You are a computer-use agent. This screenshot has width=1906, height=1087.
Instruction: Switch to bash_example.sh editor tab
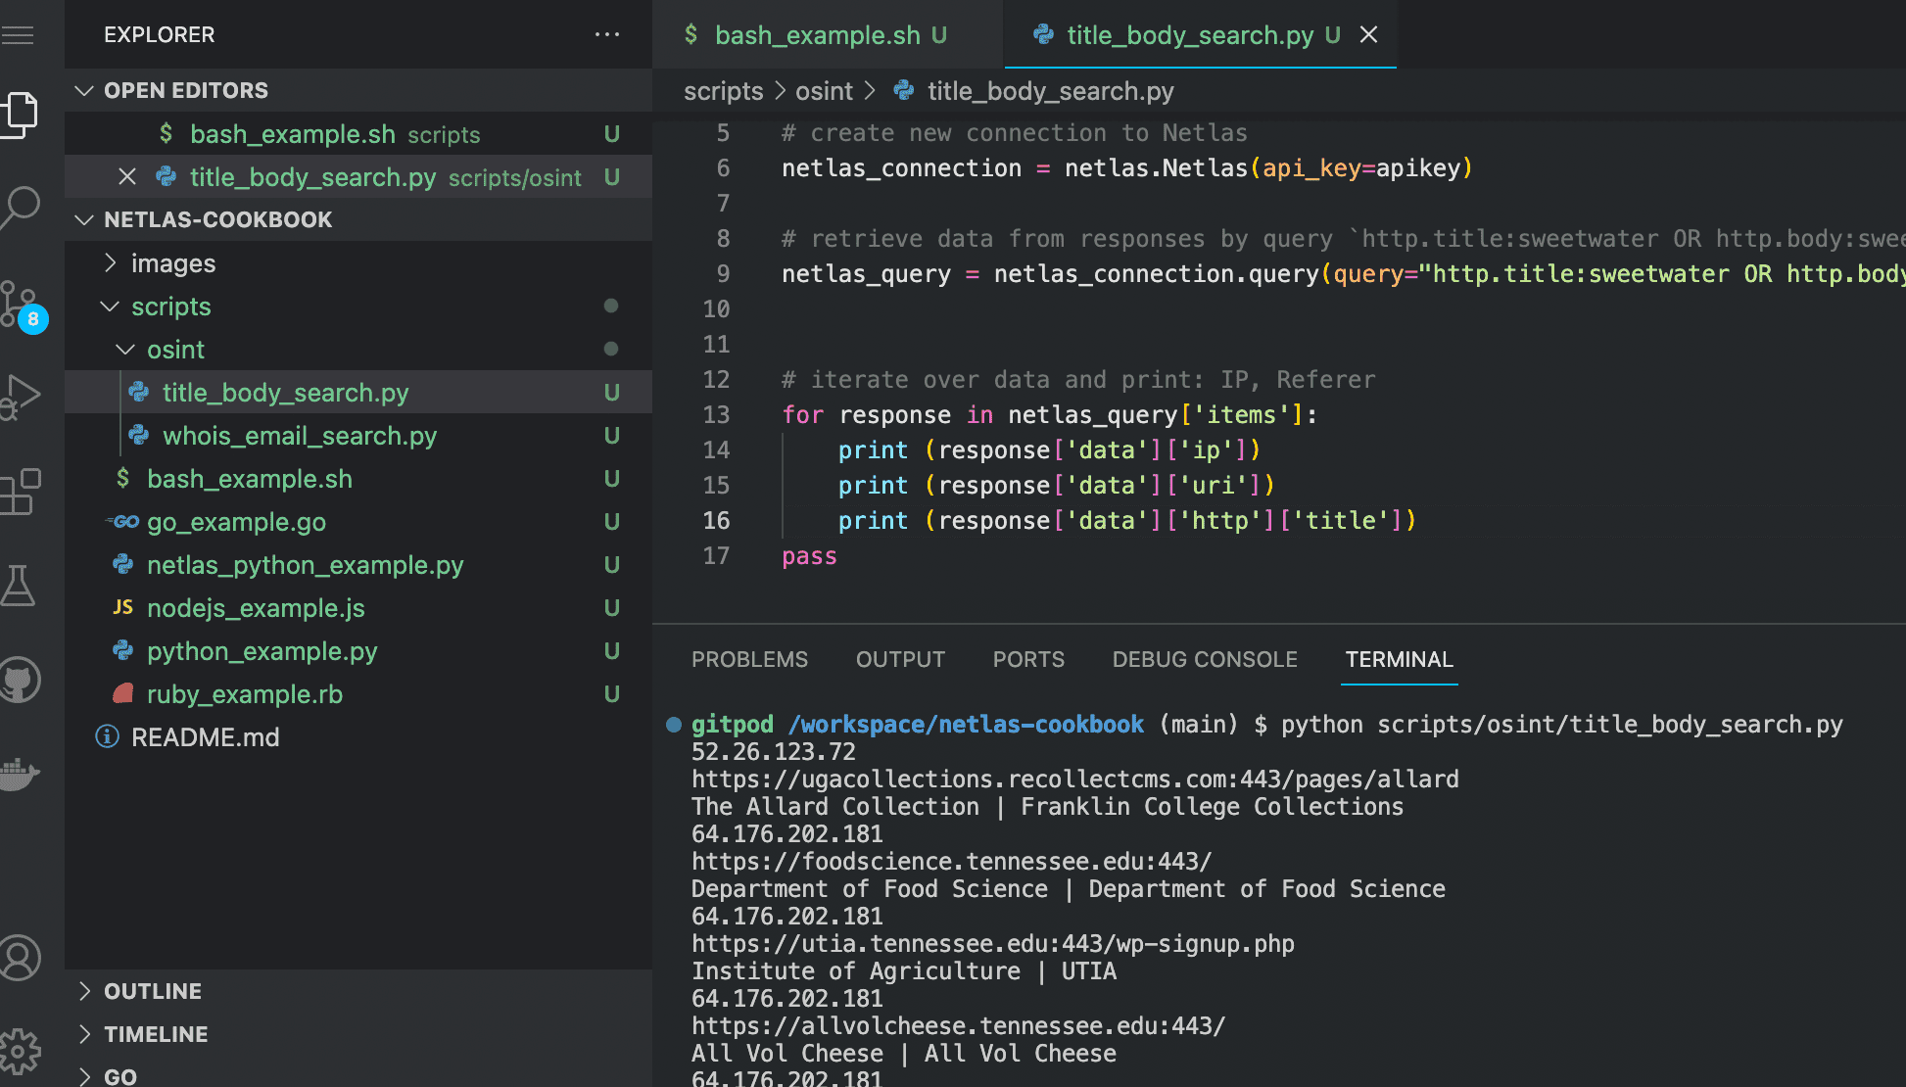click(817, 35)
